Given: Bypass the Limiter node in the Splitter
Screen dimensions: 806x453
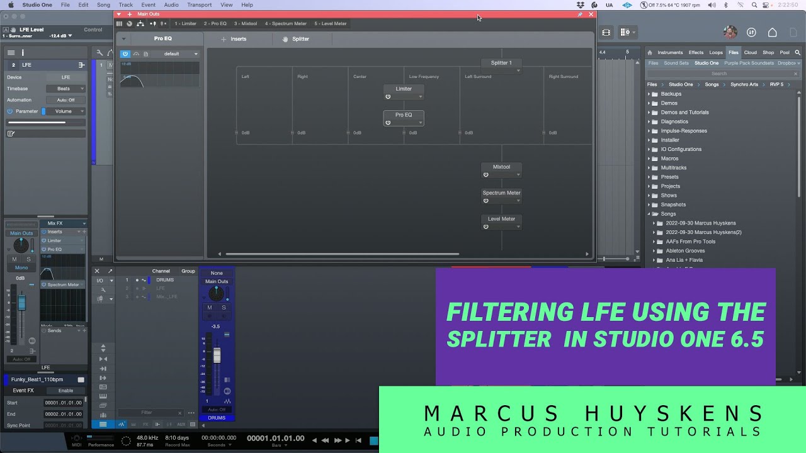Looking at the screenshot, I should pyautogui.click(x=388, y=96).
